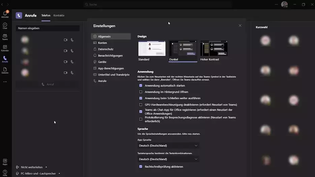Close the Einstellungen dialog
The image size is (315, 177).
[240, 26]
